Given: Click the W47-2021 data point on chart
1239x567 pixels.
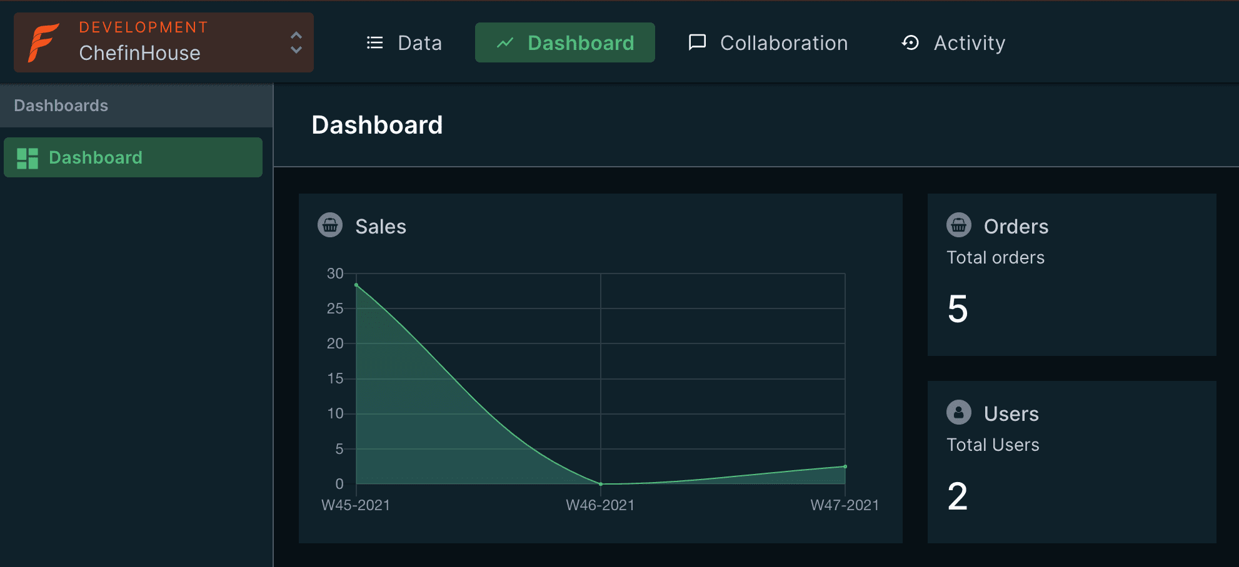Looking at the screenshot, I should (845, 466).
